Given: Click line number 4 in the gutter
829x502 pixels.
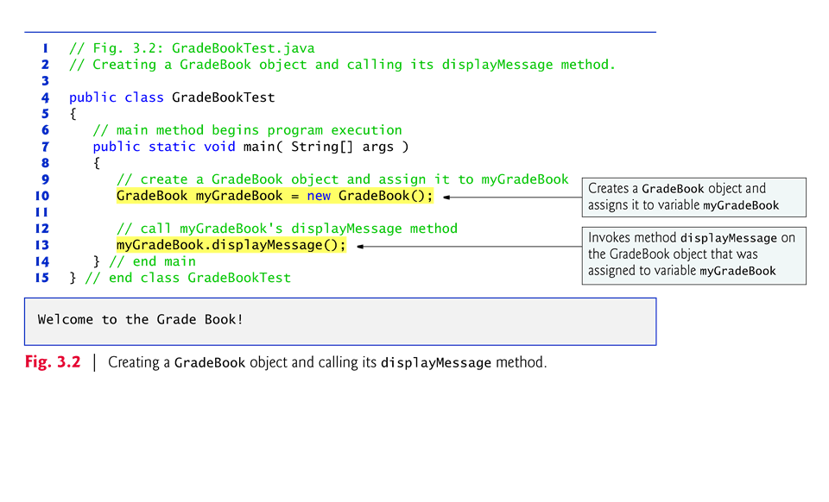Looking at the screenshot, I should tap(45, 97).
